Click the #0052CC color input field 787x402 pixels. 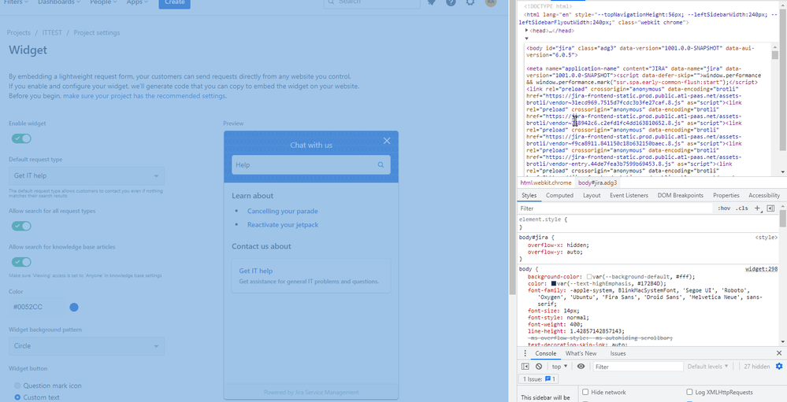(x=37, y=308)
